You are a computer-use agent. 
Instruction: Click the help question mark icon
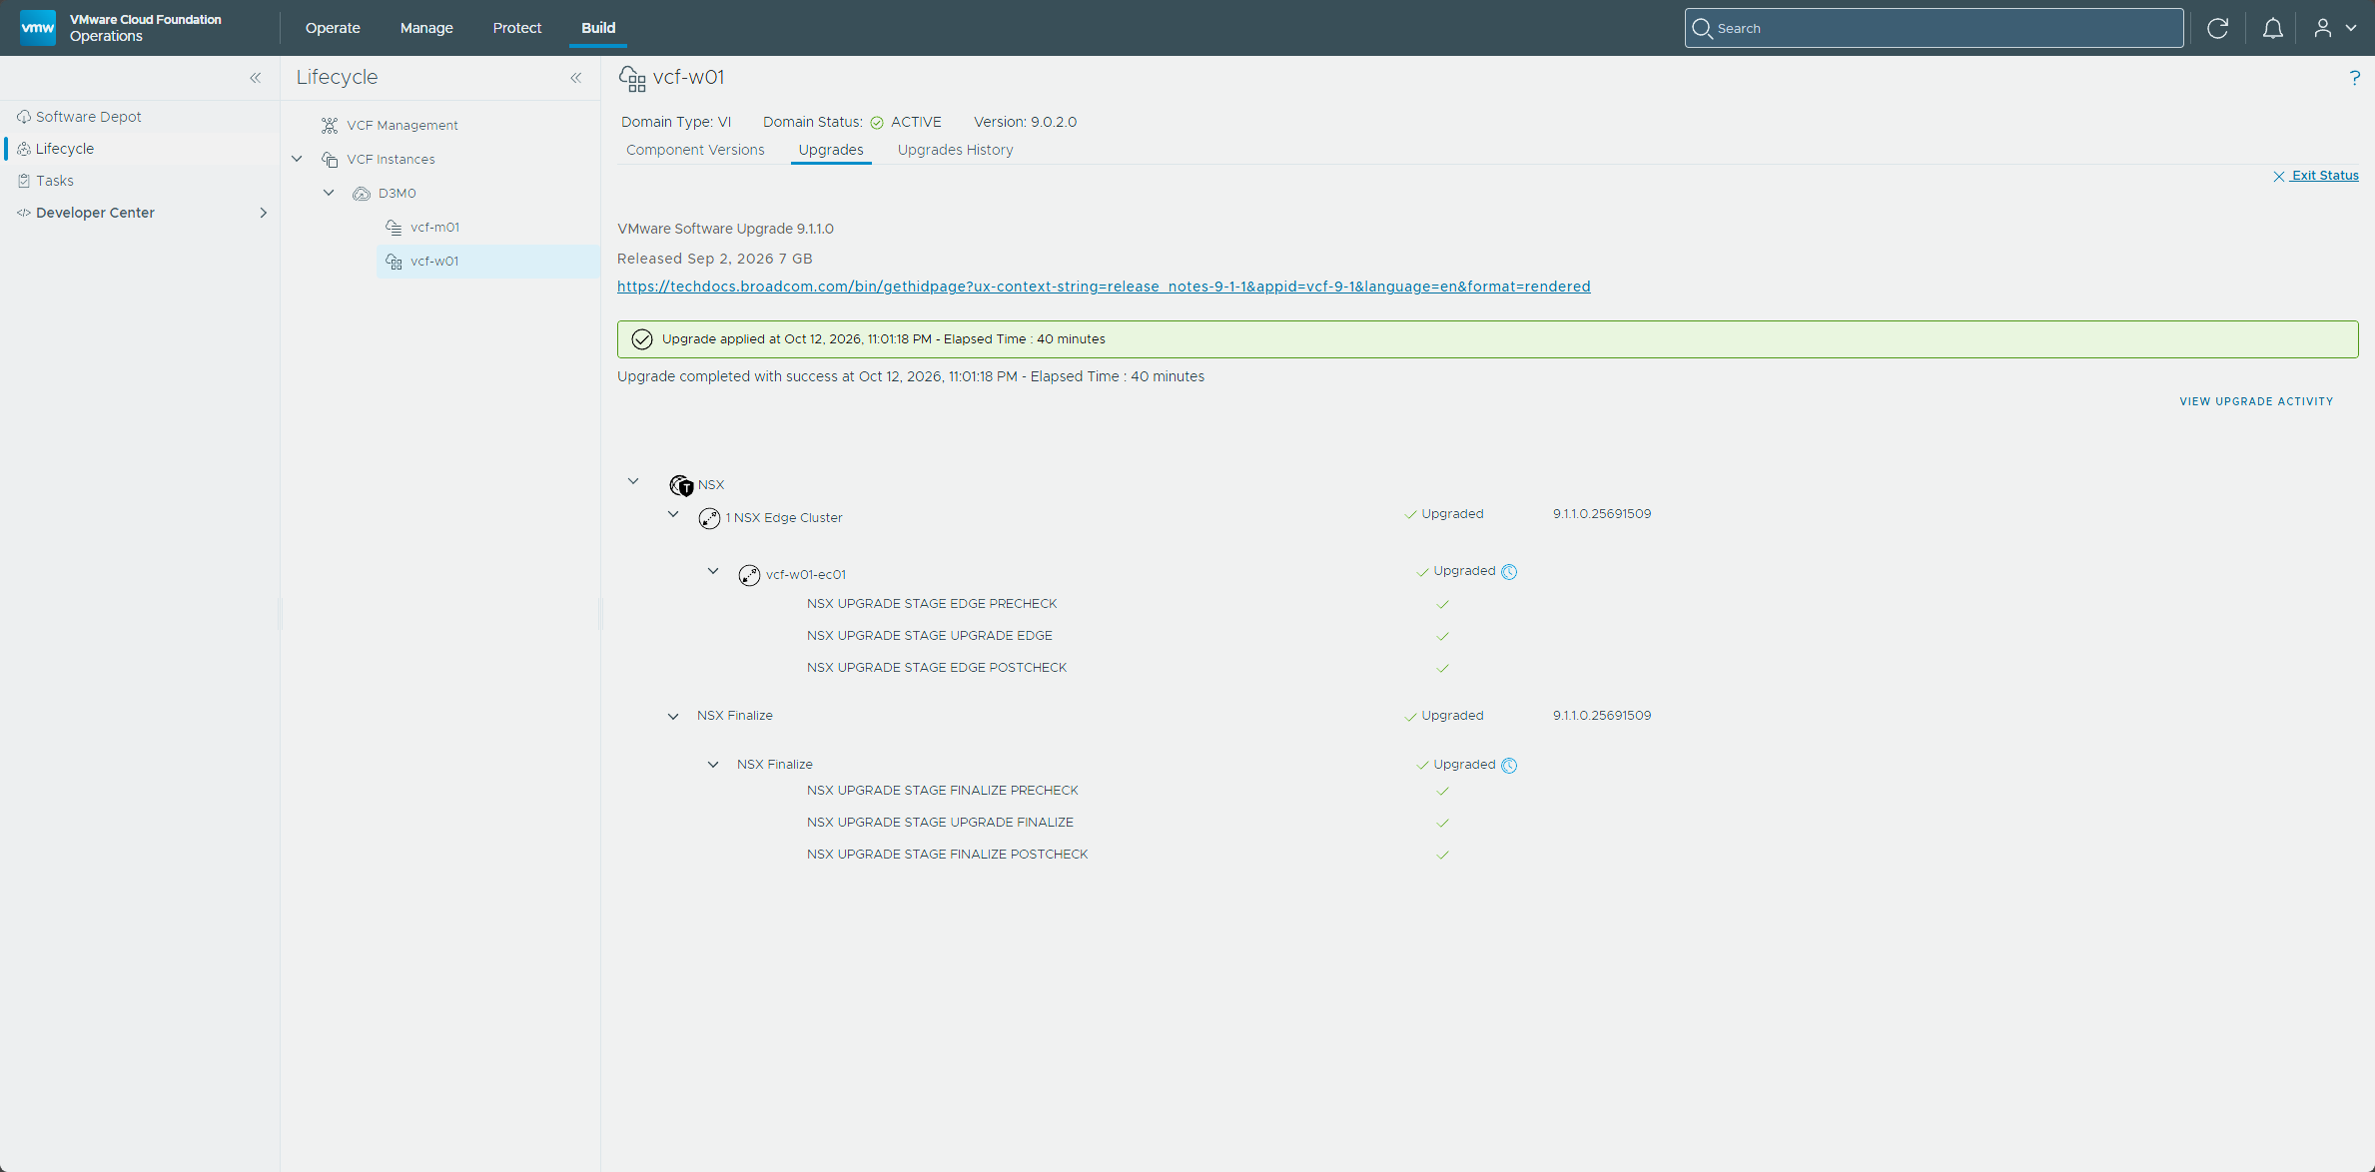point(2355,78)
